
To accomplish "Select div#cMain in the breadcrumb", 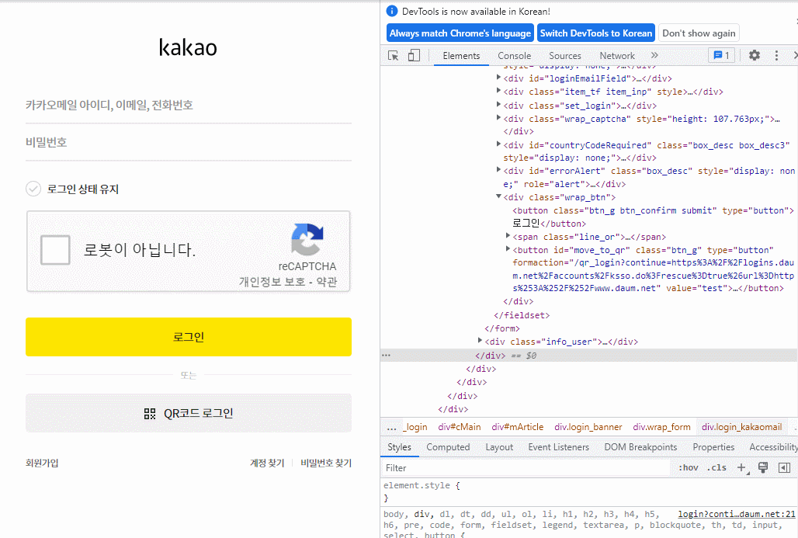I will [459, 427].
